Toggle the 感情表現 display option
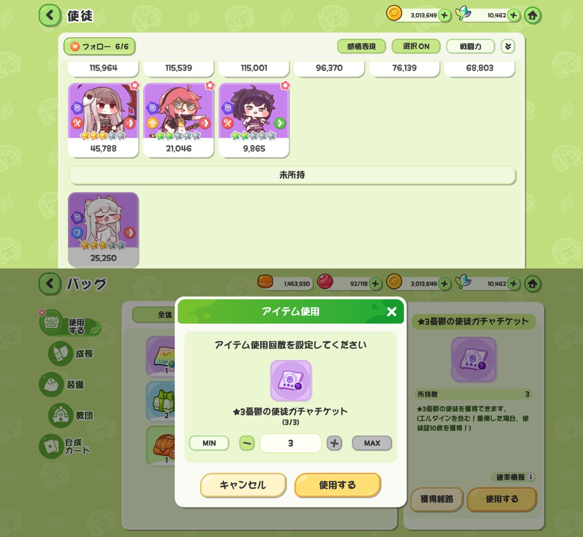The image size is (583, 537). (361, 46)
